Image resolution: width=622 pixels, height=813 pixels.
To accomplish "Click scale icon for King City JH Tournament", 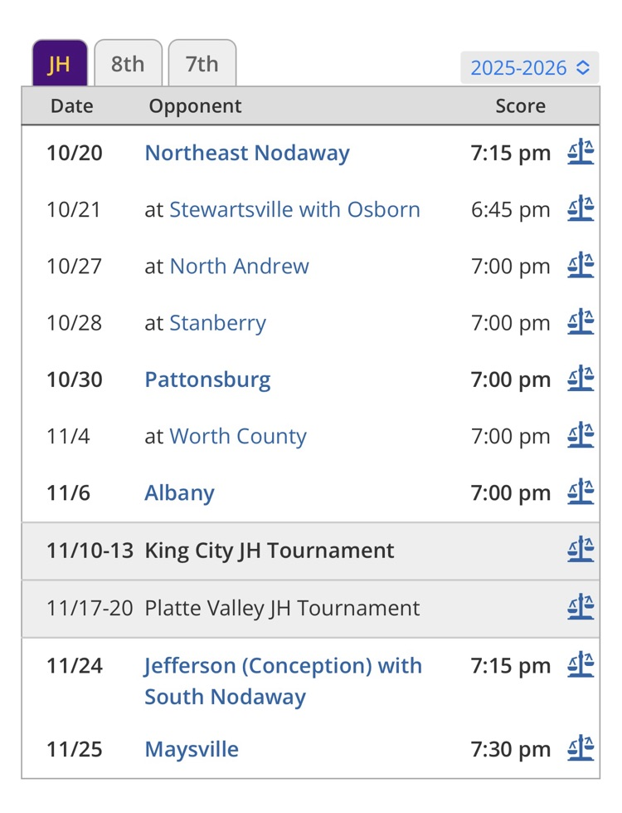I will point(581,550).
